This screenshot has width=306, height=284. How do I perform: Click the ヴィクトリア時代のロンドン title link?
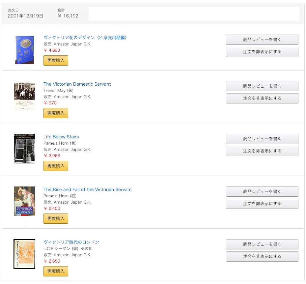(71, 242)
